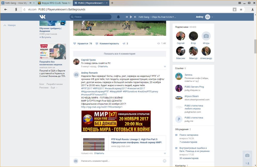Image resolution: width=257 pixels, height=167 pixels.
Task: Open the МИР x7 banner image
Action: click(116, 121)
